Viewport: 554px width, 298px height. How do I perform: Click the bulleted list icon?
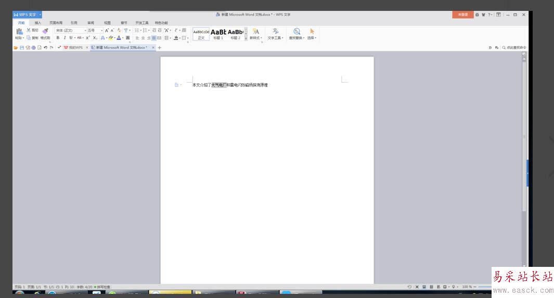137,30
